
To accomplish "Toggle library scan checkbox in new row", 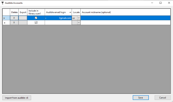I will (x=36, y=22).
